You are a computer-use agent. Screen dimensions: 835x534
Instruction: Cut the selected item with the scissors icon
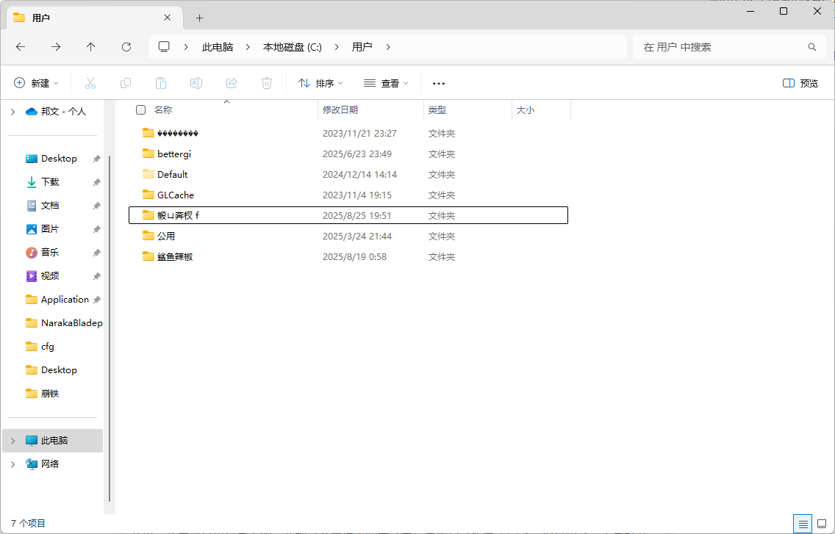click(90, 83)
